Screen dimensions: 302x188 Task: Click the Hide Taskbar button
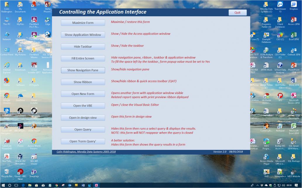point(83,47)
